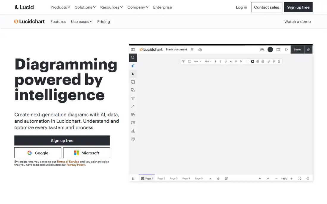Add a new page with plus icon

coord(210,179)
